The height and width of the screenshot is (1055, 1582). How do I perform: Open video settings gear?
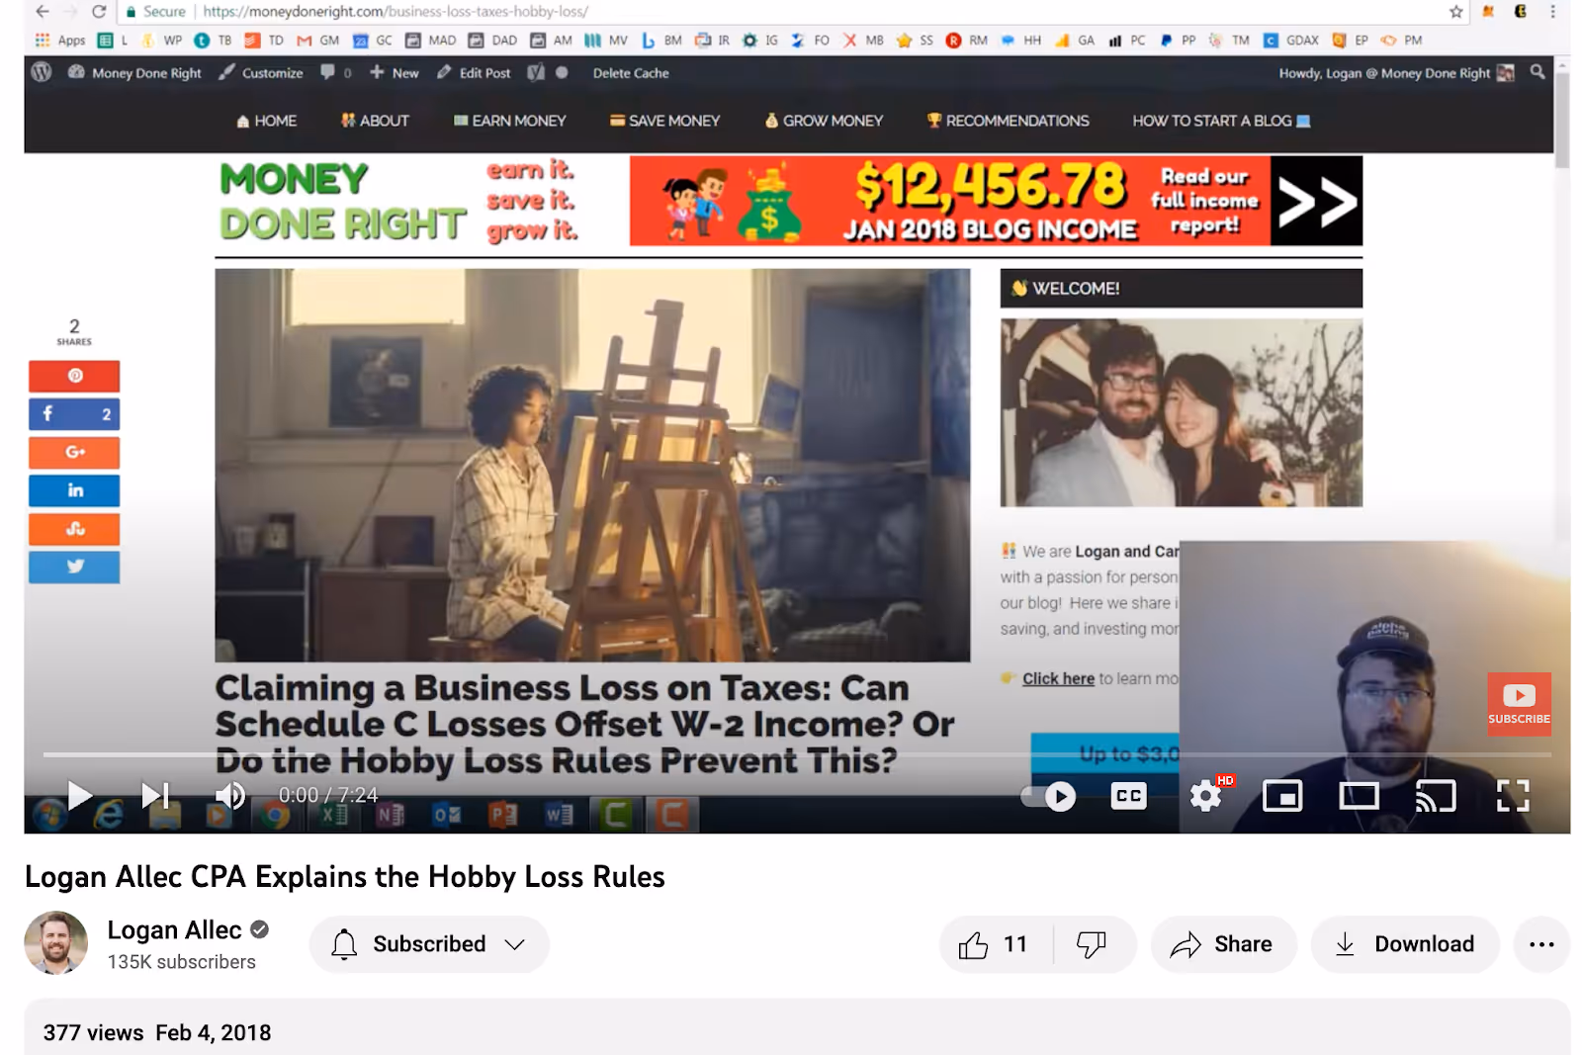1205,796
